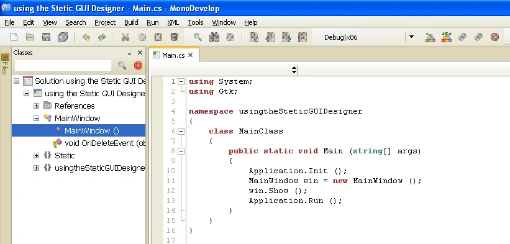Focus the Classes pad search field
Screen dimensions: 510x244
click(x=63, y=65)
